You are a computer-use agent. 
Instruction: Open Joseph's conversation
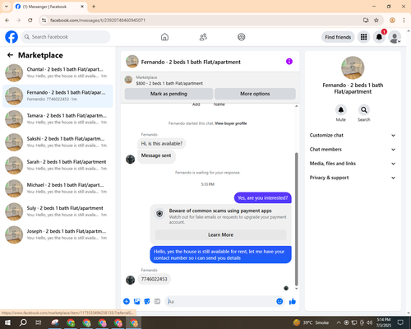coord(58,234)
